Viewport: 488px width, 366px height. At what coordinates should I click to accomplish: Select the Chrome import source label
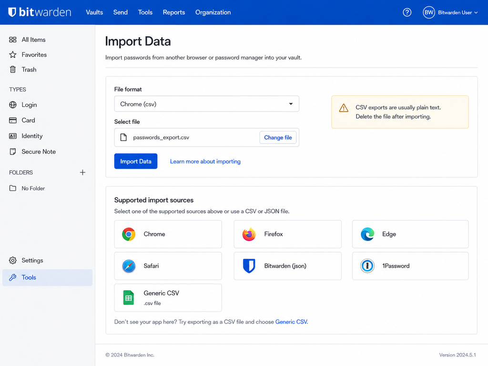click(154, 234)
